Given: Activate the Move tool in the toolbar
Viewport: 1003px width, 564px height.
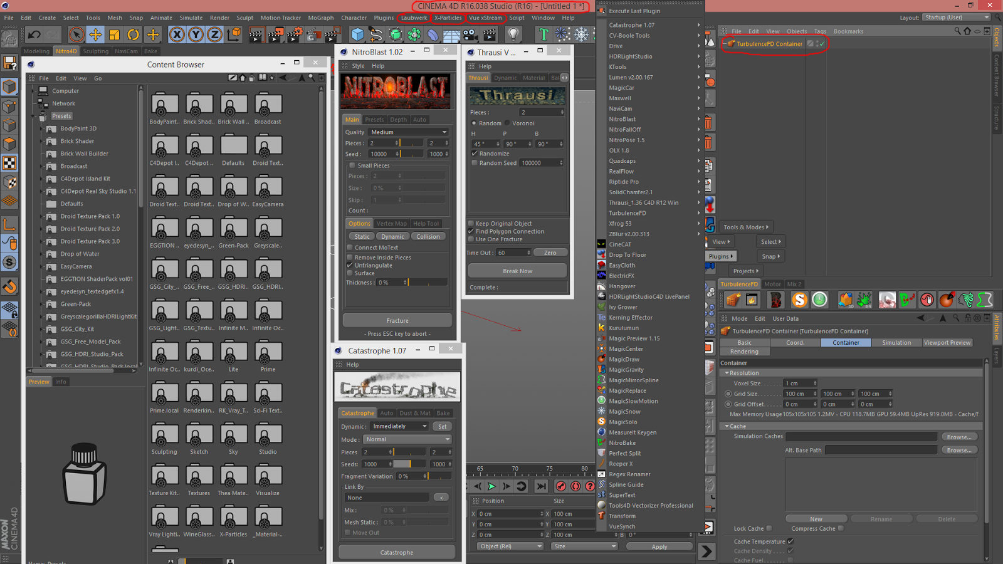Looking at the screenshot, I should [95, 34].
